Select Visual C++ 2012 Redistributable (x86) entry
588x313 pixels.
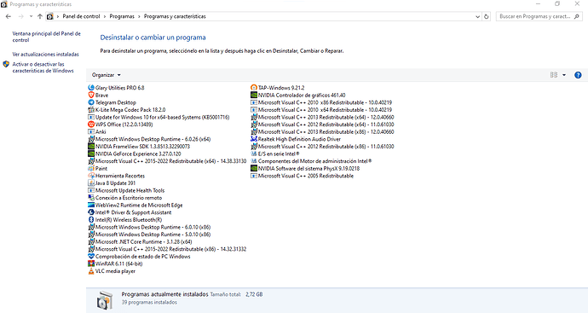[x=322, y=147]
